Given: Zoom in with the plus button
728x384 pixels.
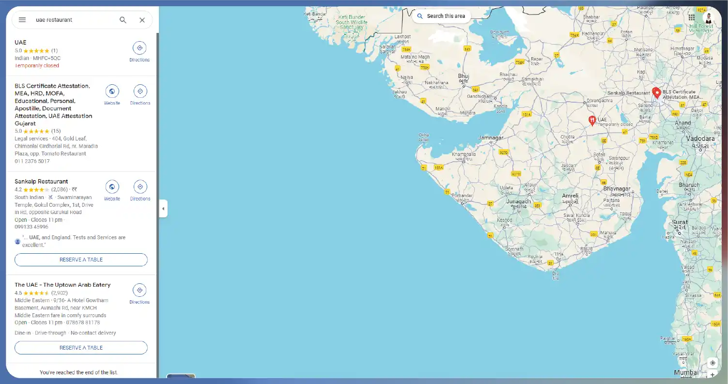Looking at the screenshot, I should (712, 375).
